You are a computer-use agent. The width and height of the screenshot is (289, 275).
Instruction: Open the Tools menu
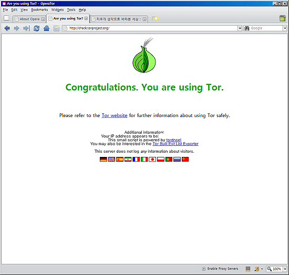[71, 10]
